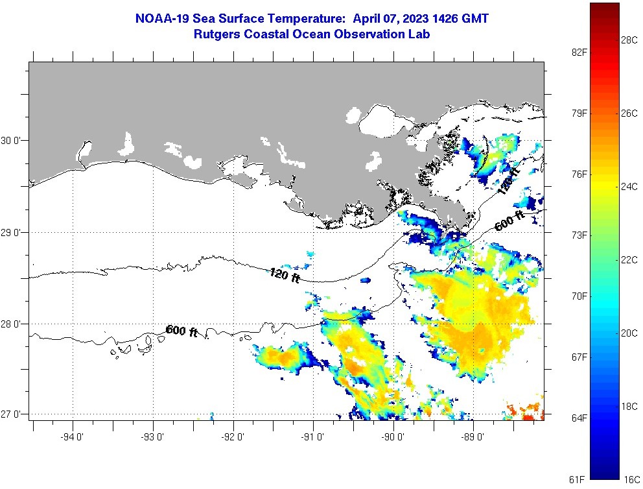
Task: Click the 67F colorbar label
Action: point(579,357)
